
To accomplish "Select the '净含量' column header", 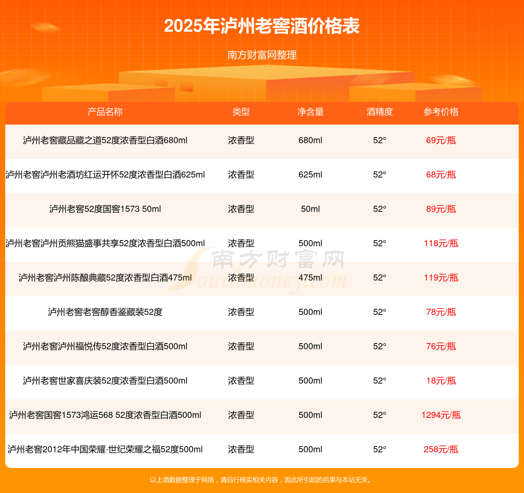I will pyautogui.click(x=310, y=112).
